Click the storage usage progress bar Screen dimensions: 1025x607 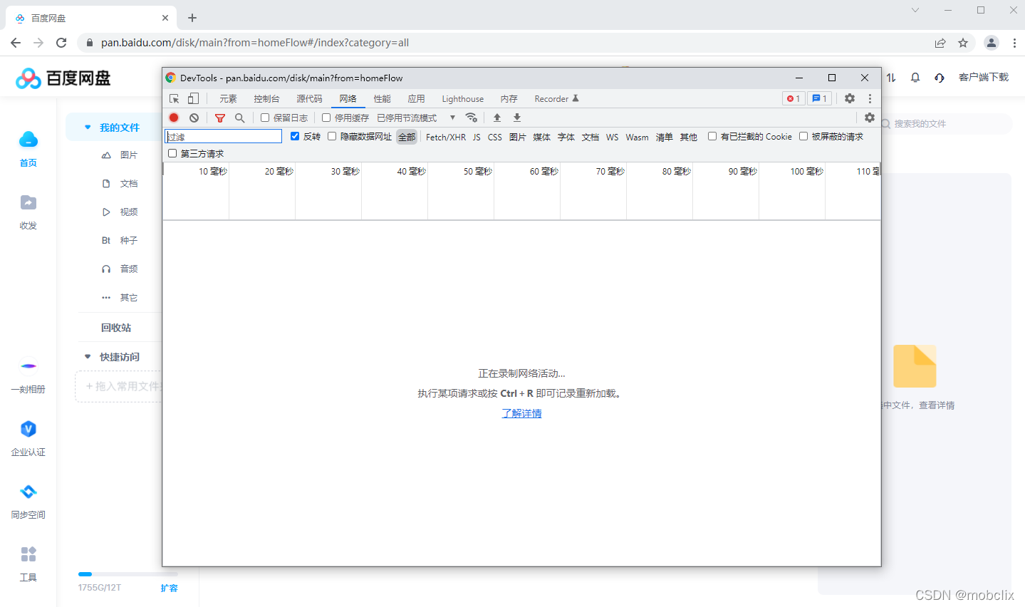click(128, 574)
